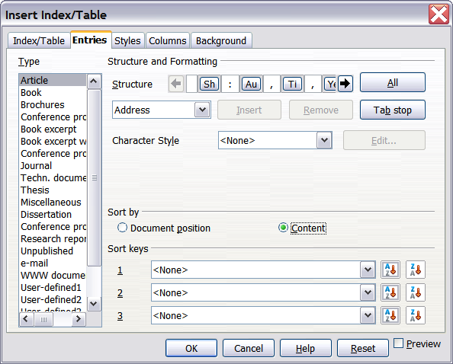Select Article in Type list
The image size is (453, 364).
[x=53, y=80]
